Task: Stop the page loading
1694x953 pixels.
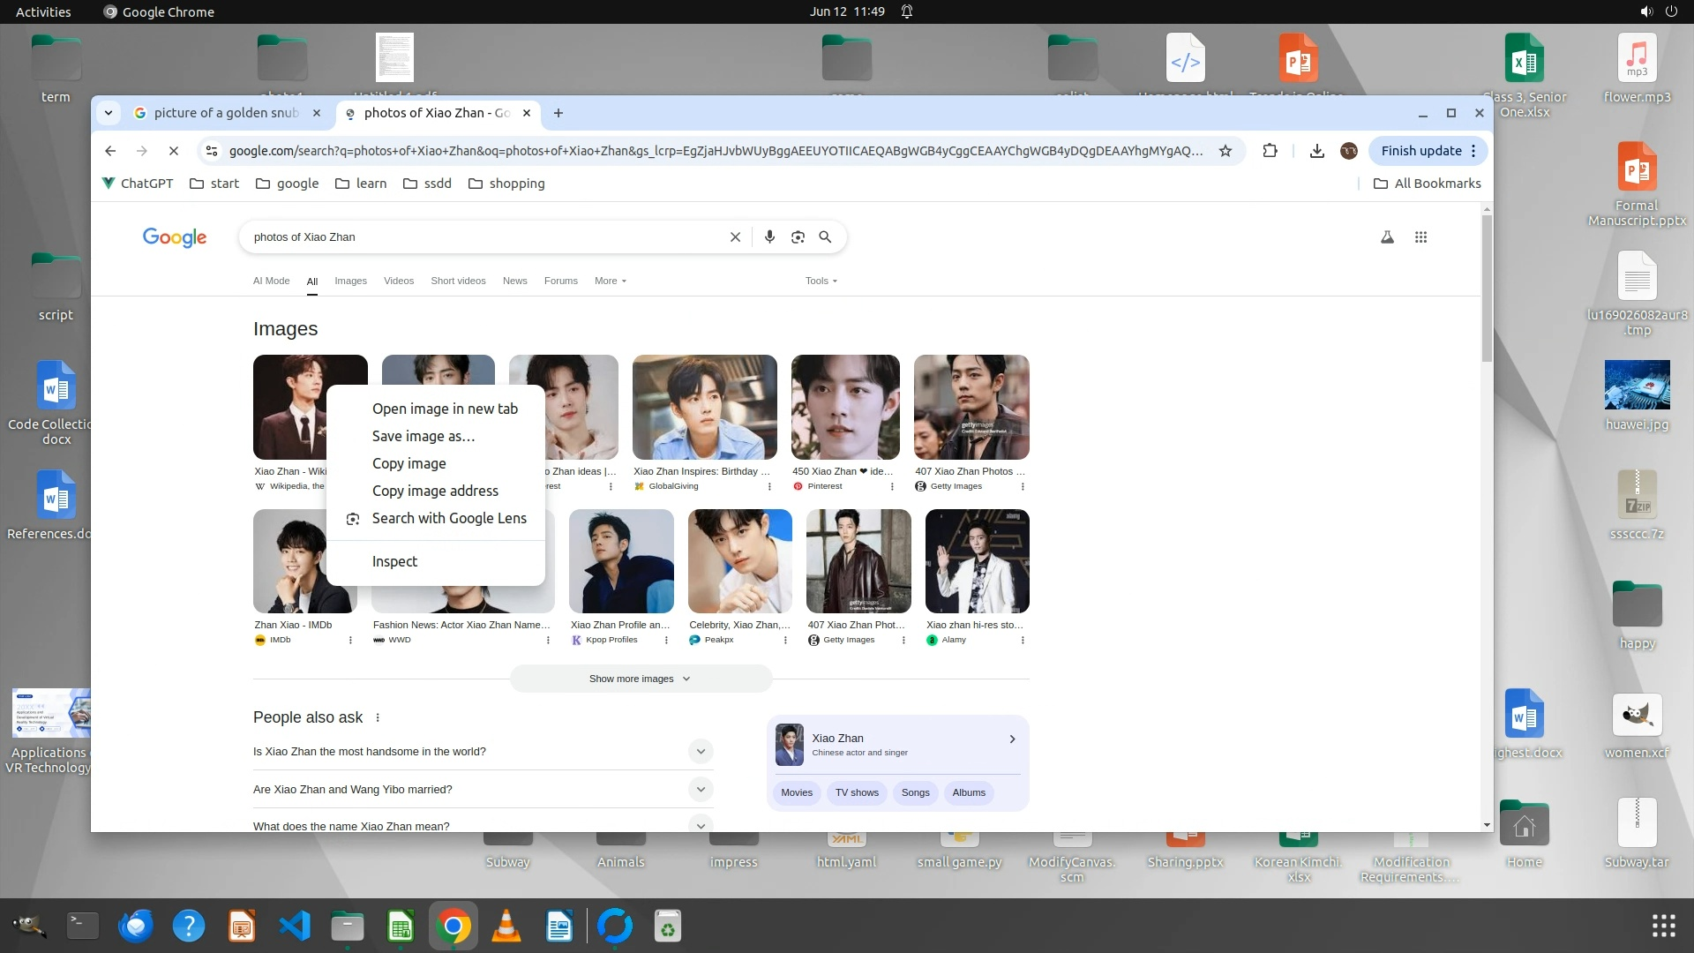Action: (x=174, y=151)
